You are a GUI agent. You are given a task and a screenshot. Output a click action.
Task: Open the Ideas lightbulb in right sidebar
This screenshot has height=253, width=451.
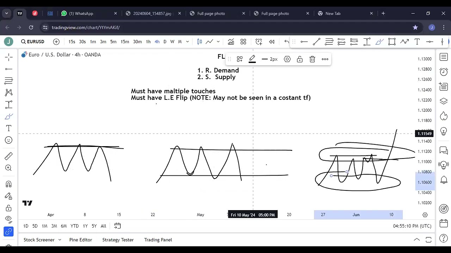[x=444, y=131]
